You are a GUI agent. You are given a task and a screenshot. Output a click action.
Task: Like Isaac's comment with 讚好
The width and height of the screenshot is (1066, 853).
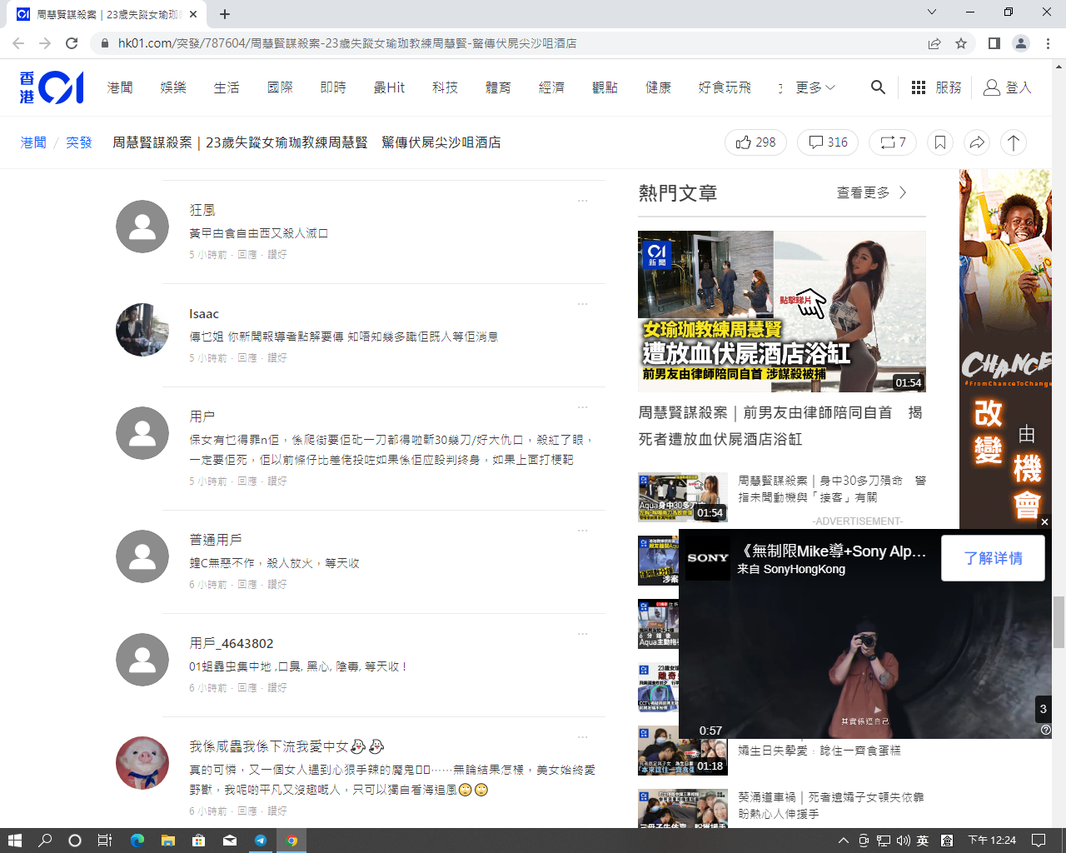coord(277,358)
